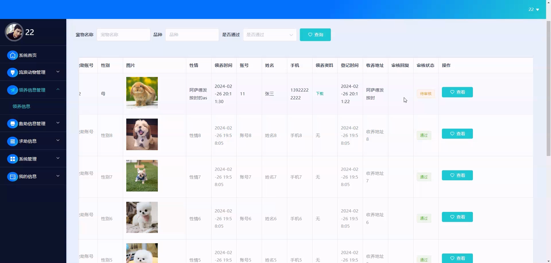The image size is (551, 263).
Task: Click 查看 for the 姓名6 row
Action: tap(457, 217)
